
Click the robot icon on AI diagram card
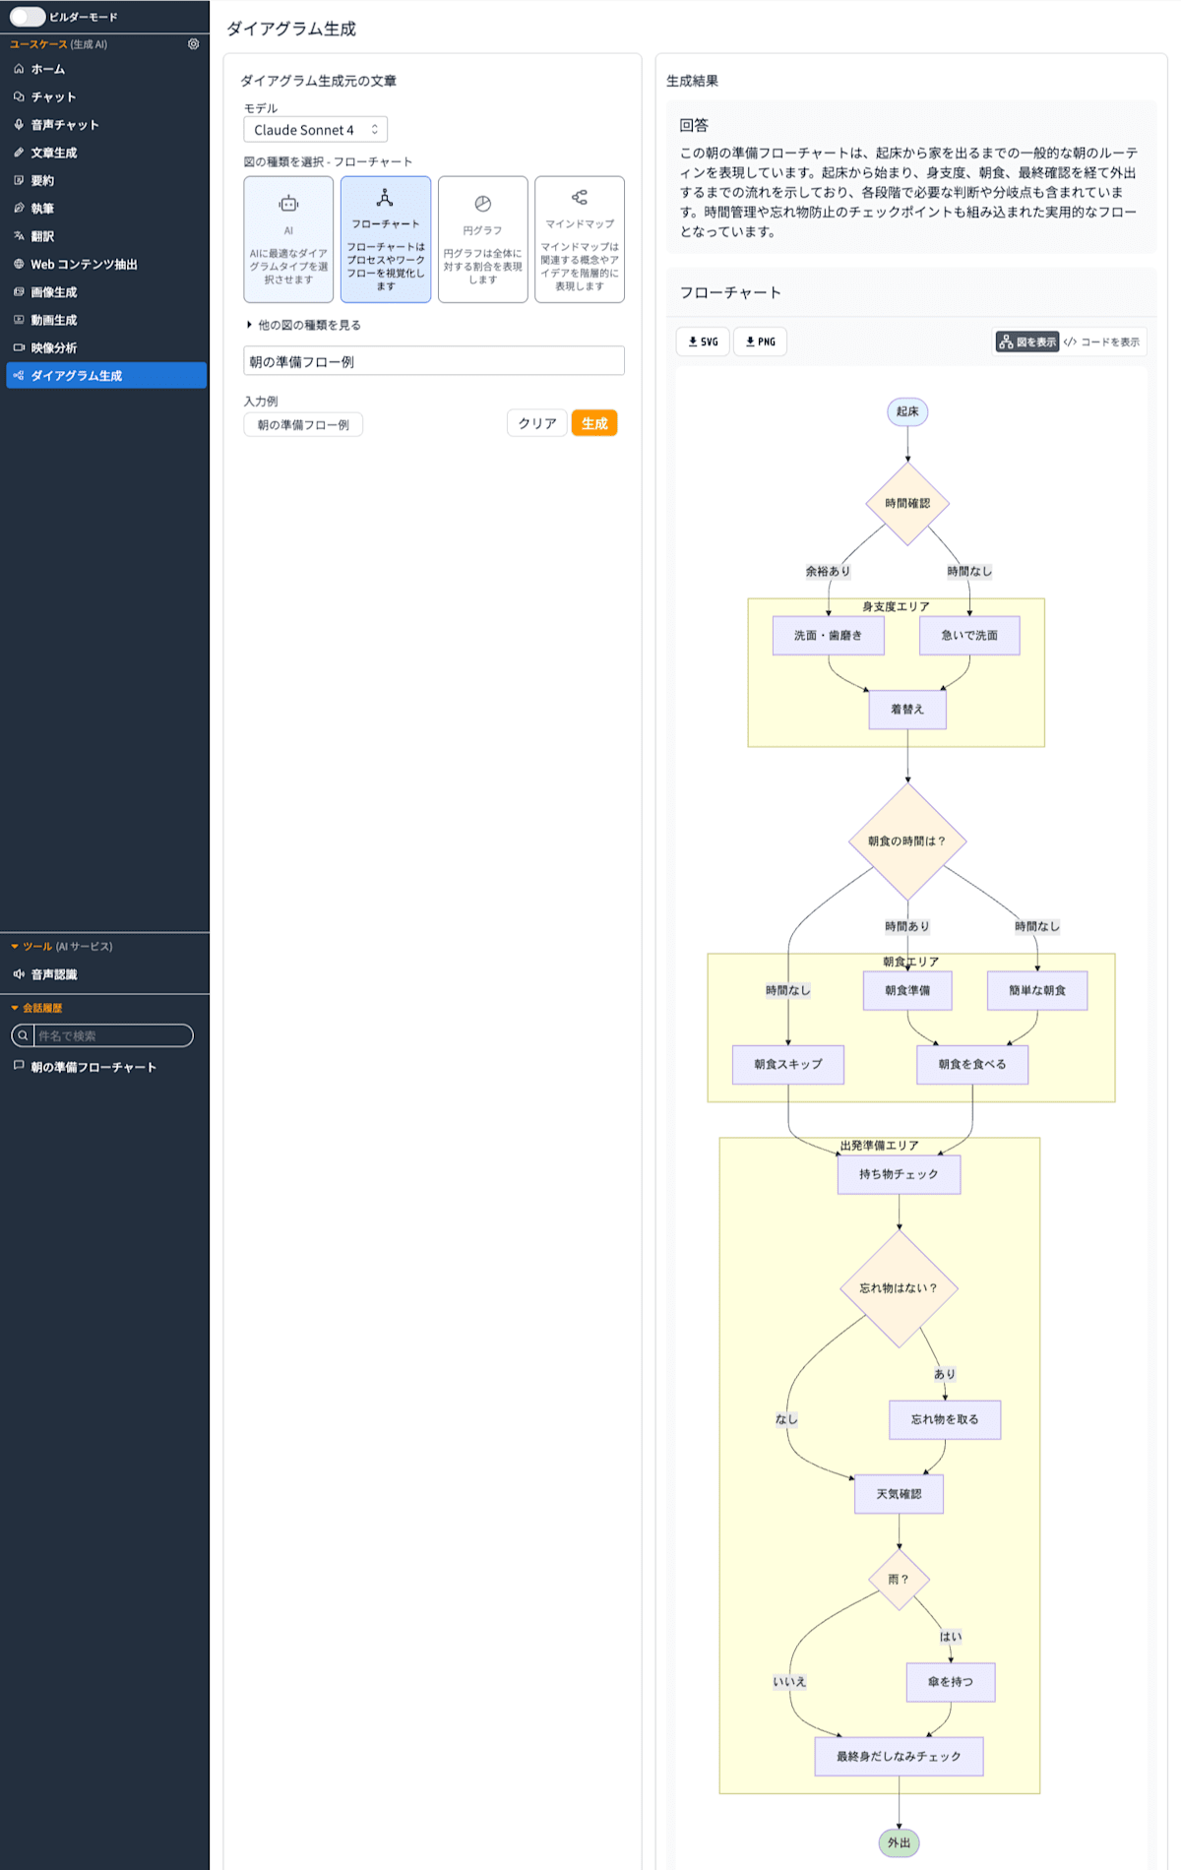point(288,204)
